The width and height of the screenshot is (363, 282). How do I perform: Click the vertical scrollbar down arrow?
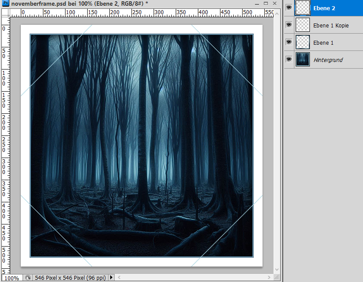tap(278, 270)
